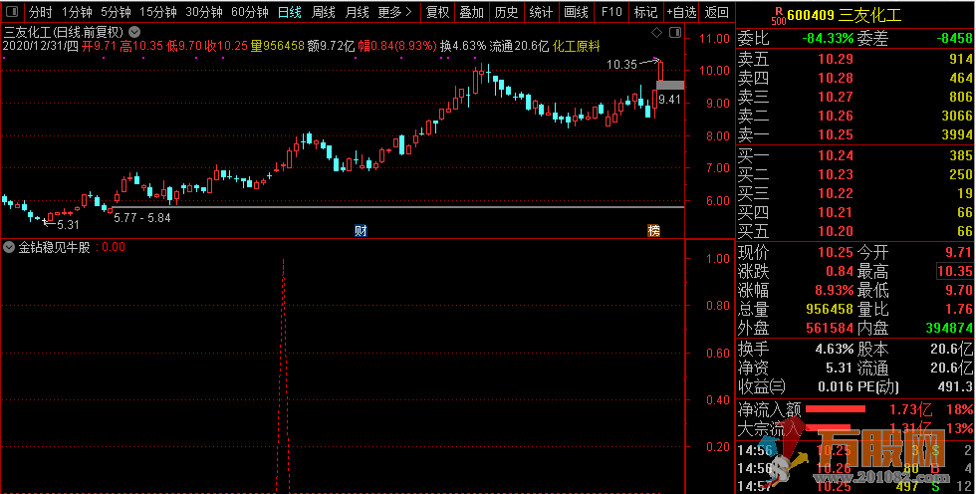Select 买二 price 10.23
976x494 pixels.
836,174
